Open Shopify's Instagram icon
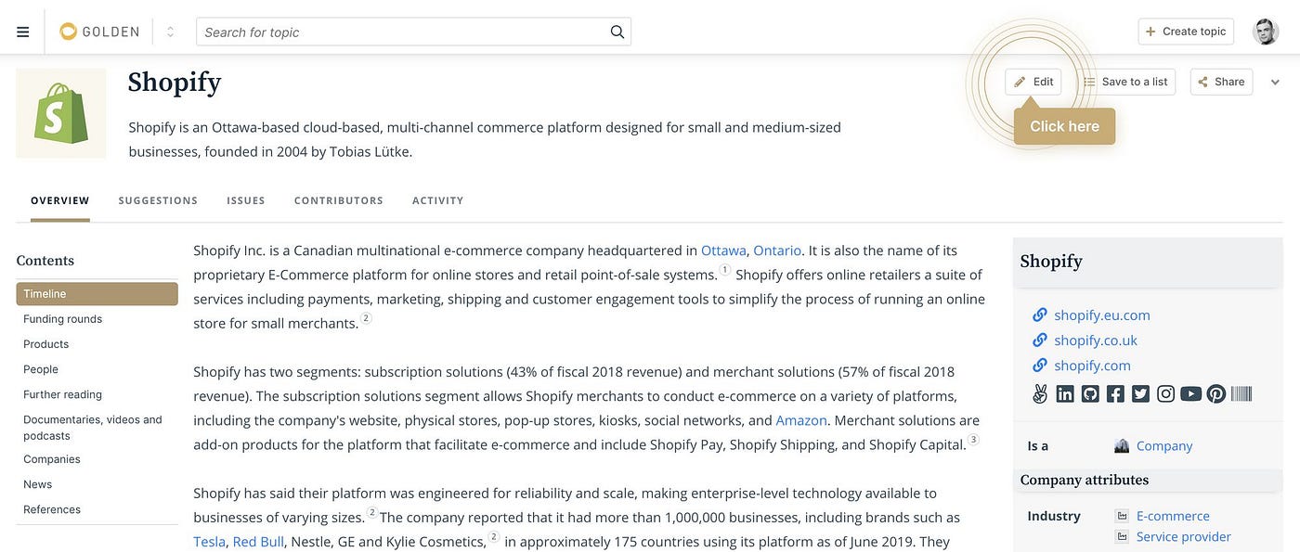The height and width of the screenshot is (552, 1300). point(1165,394)
